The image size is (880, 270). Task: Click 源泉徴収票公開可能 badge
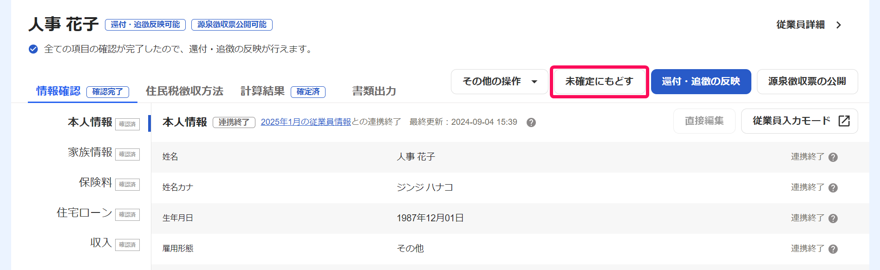tap(232, 25)
